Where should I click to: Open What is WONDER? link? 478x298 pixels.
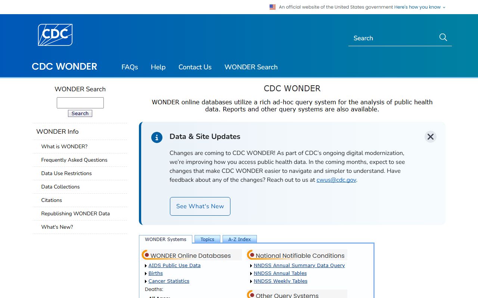click(x=64, y=146)
